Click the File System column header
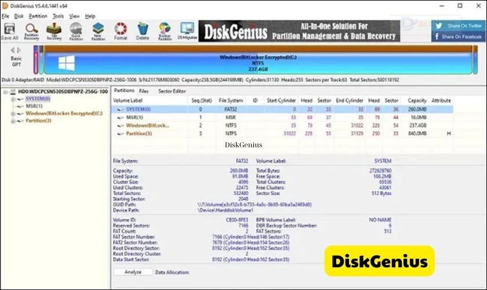This screenshot has height=290, width=487. (231, 100)
